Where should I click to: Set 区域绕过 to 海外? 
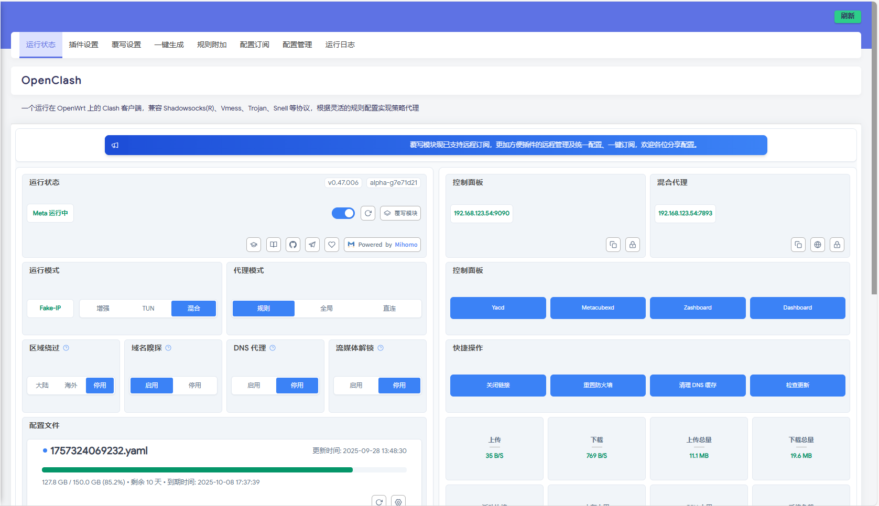pos(71,386)
